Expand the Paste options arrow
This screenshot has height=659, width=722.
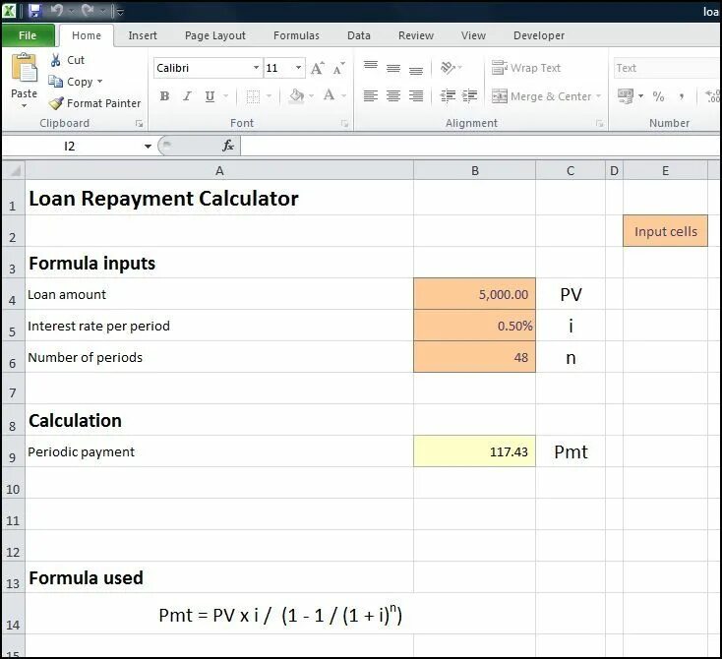tap(24, 106)
